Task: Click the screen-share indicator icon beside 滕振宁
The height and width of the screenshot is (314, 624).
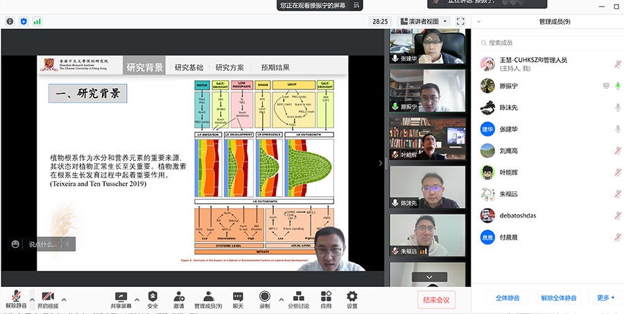Action: pyautogui.click(x=606, y=85)
